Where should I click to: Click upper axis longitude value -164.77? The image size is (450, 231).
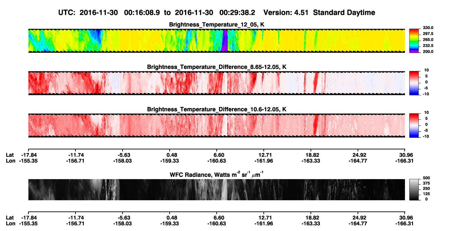coord(358,161)
